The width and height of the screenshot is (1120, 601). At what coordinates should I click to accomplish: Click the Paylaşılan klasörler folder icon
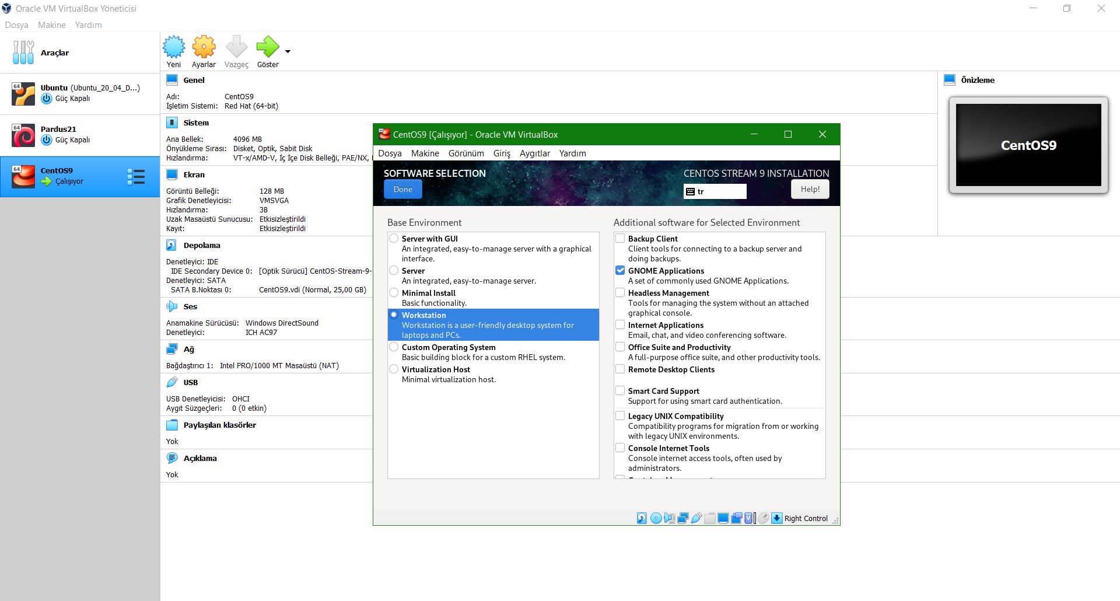[x=172, y=425]
